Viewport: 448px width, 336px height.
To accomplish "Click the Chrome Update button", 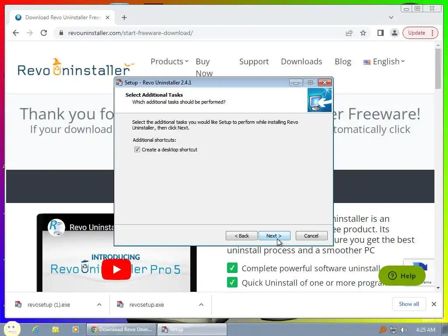I will click(x=416, y=33).
